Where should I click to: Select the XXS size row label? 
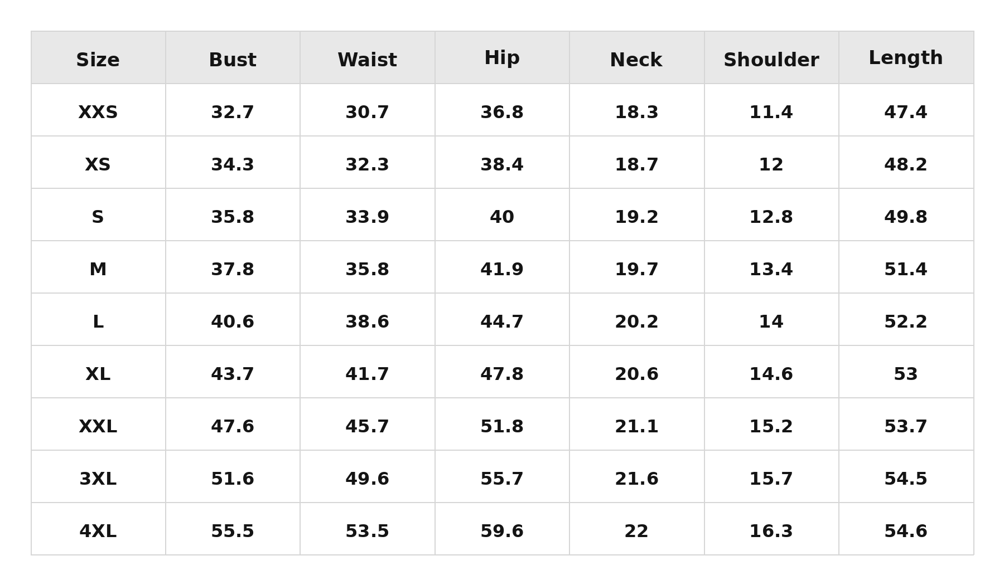[98, 113]
